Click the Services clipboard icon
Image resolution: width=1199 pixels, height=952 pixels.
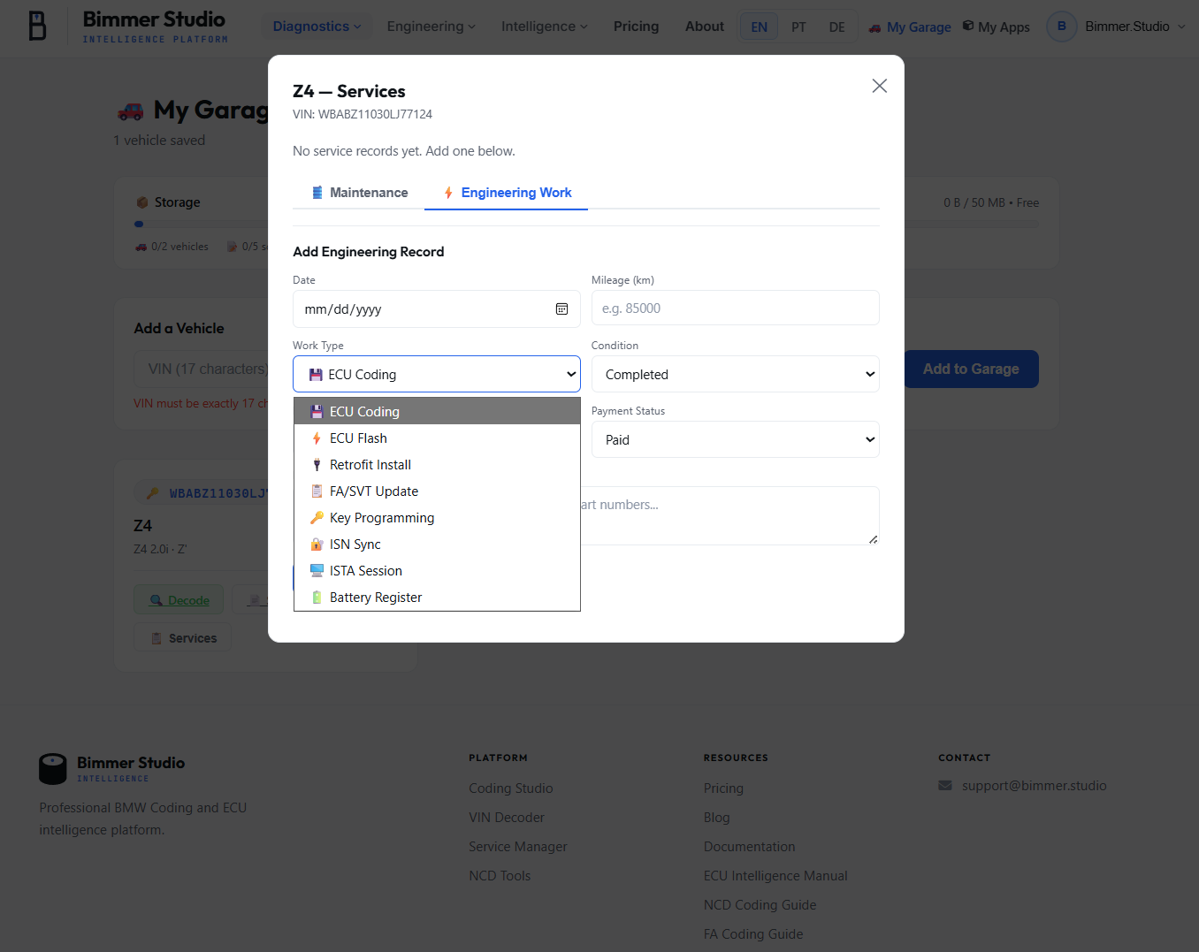[157, 638]
